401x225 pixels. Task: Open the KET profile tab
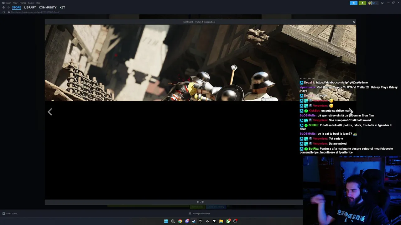62,7
